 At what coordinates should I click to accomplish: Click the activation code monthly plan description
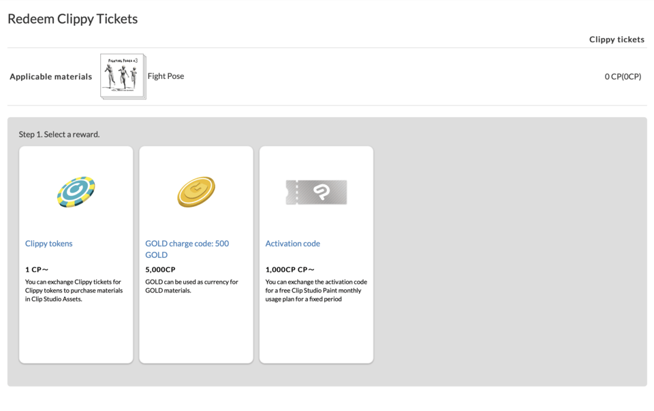tap(316, 291)
